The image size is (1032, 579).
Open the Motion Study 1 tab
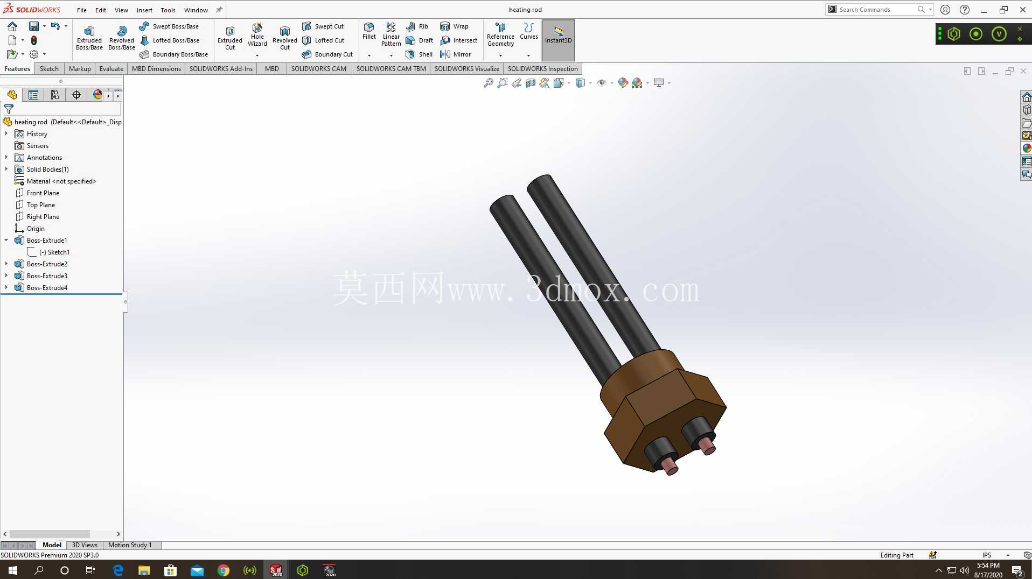(130, 545)
